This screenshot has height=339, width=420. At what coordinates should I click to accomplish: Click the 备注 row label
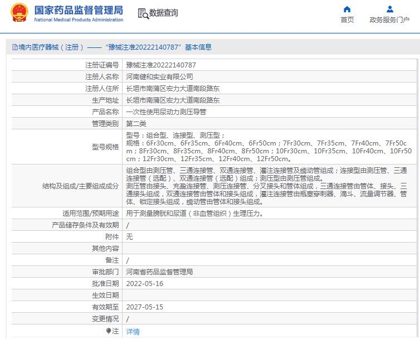coord(112,260)
